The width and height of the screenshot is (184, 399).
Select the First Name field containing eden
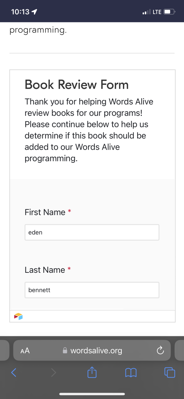click(x=92, y=232)
